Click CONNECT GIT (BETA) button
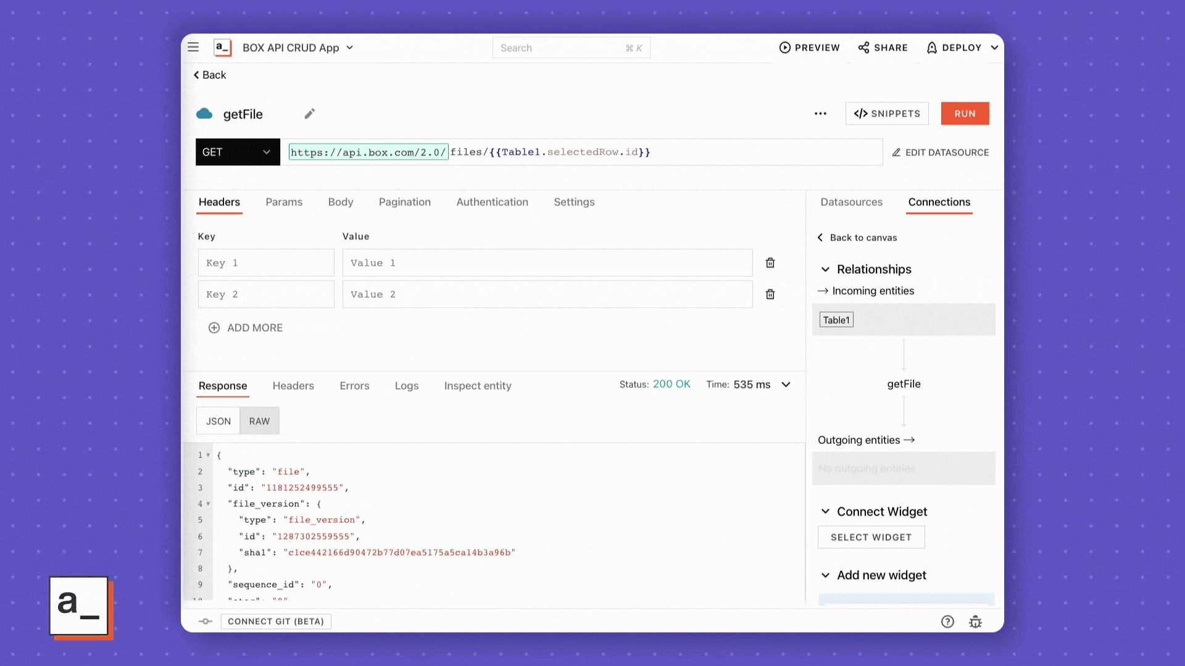Screen dimensions: 1185x666 click(276, 622)
